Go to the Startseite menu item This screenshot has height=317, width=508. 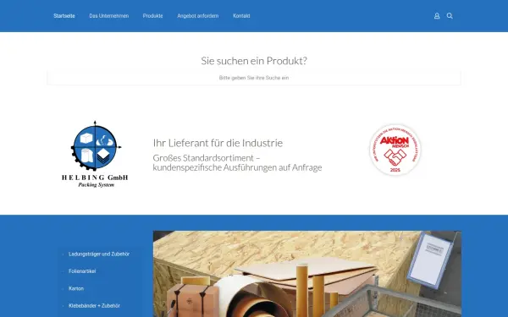[x=64, y=16]
